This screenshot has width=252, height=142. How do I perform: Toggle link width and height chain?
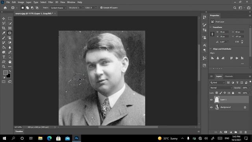coord(212,34)
